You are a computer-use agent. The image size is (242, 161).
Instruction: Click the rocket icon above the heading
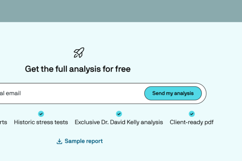79,52
